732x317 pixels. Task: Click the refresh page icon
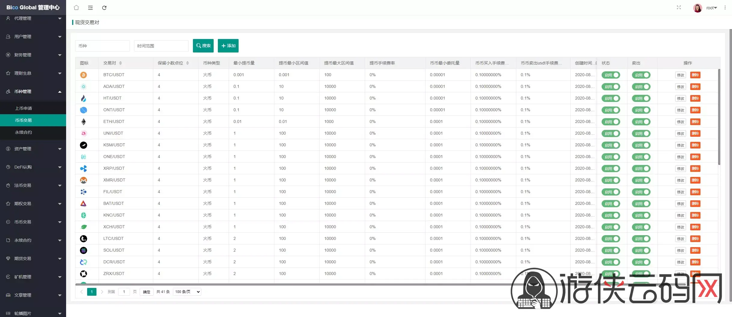point(104,8)
